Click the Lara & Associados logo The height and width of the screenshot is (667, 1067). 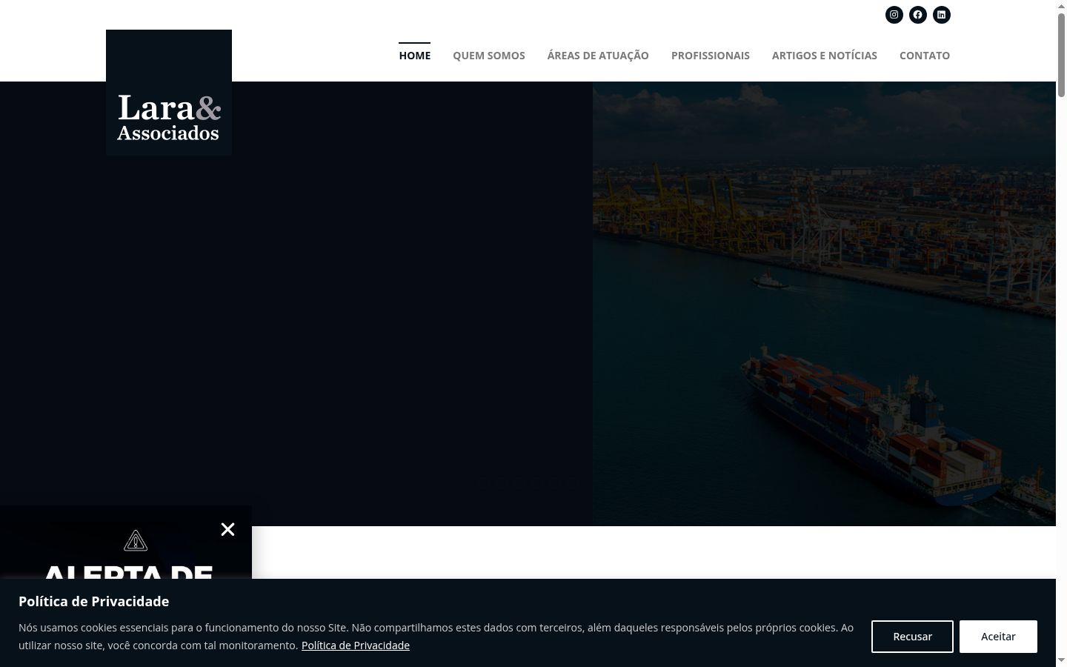point(169,93)
